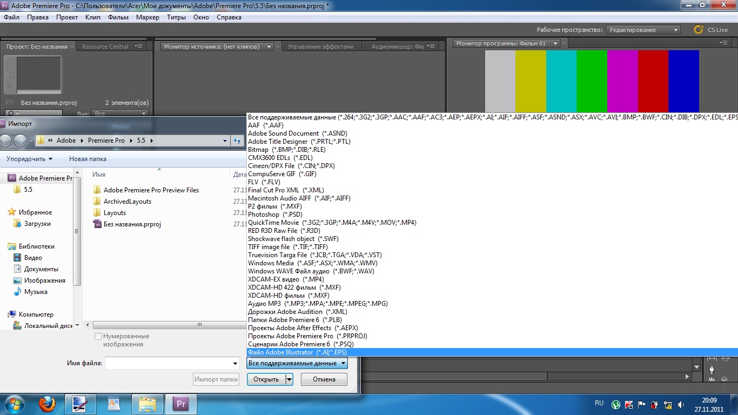Select QuickTime Movie file type option
This screenshot has height=415, width=738.
(x=492, y=223)
